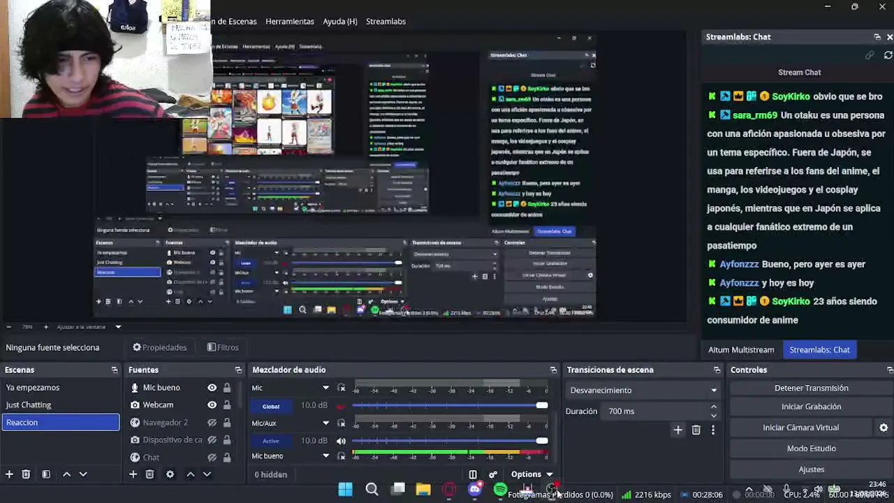Open the preview scaling dropdown Ajustar a la ventana

pos(89,327)
